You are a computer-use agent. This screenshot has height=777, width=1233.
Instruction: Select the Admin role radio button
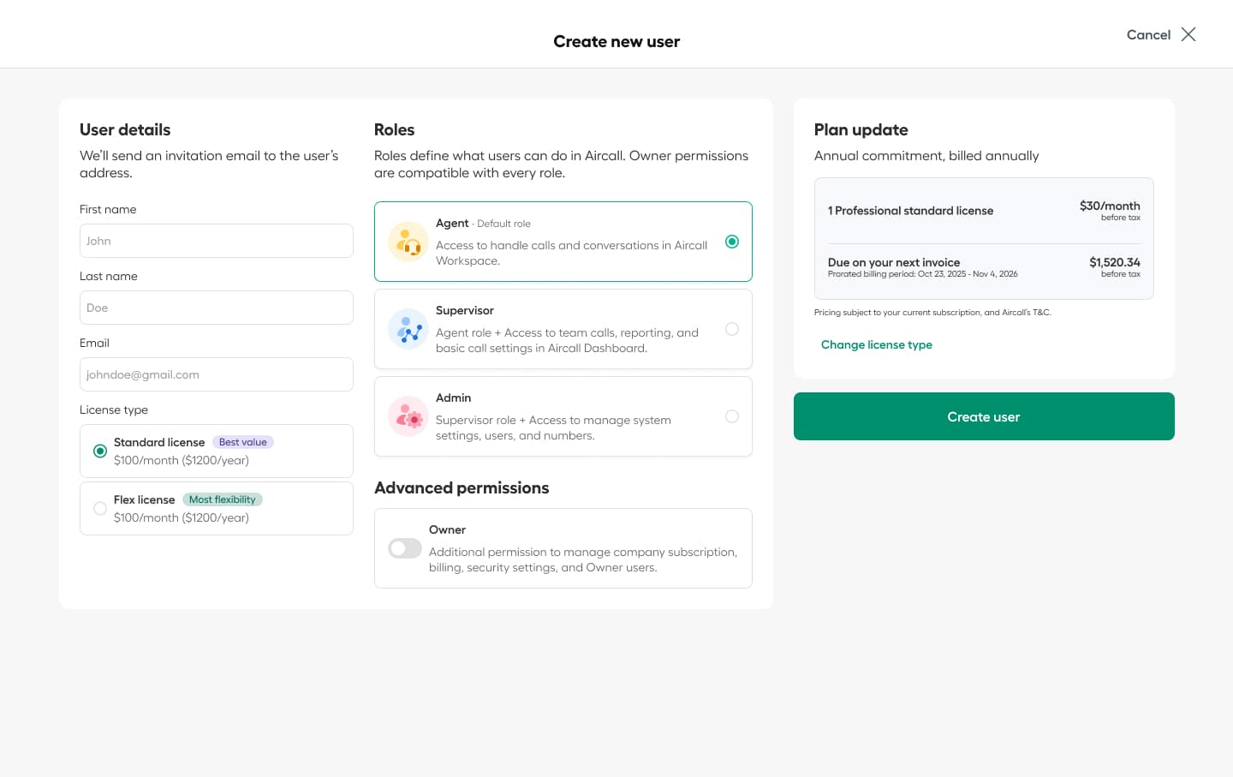pos(732,416)
